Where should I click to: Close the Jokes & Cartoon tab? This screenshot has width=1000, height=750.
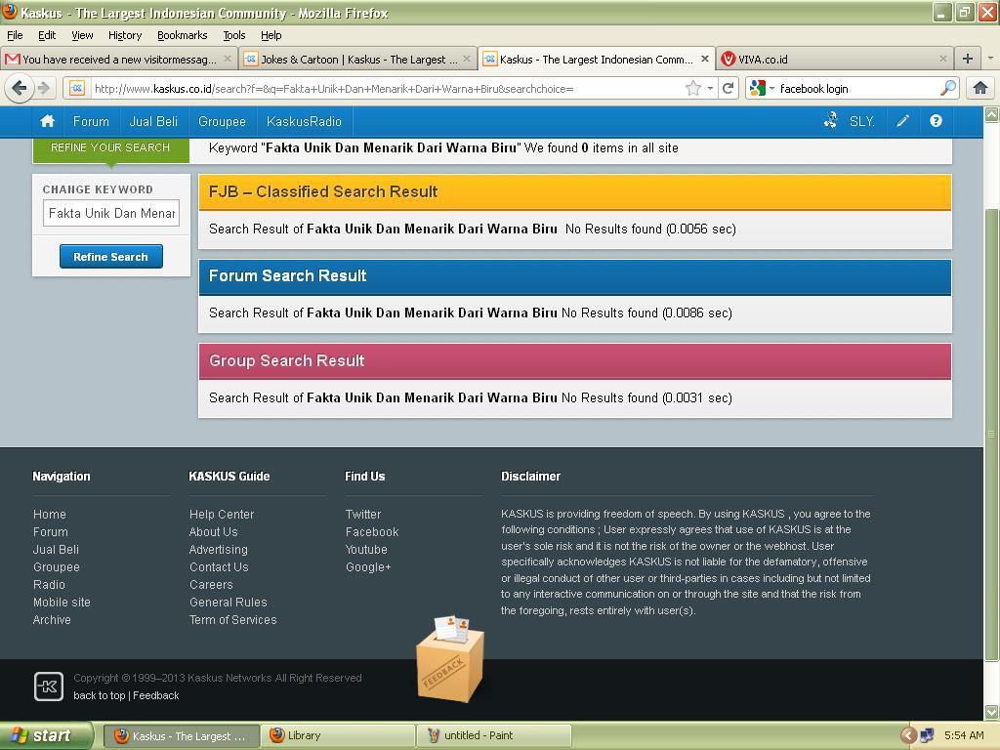[467, 59]
